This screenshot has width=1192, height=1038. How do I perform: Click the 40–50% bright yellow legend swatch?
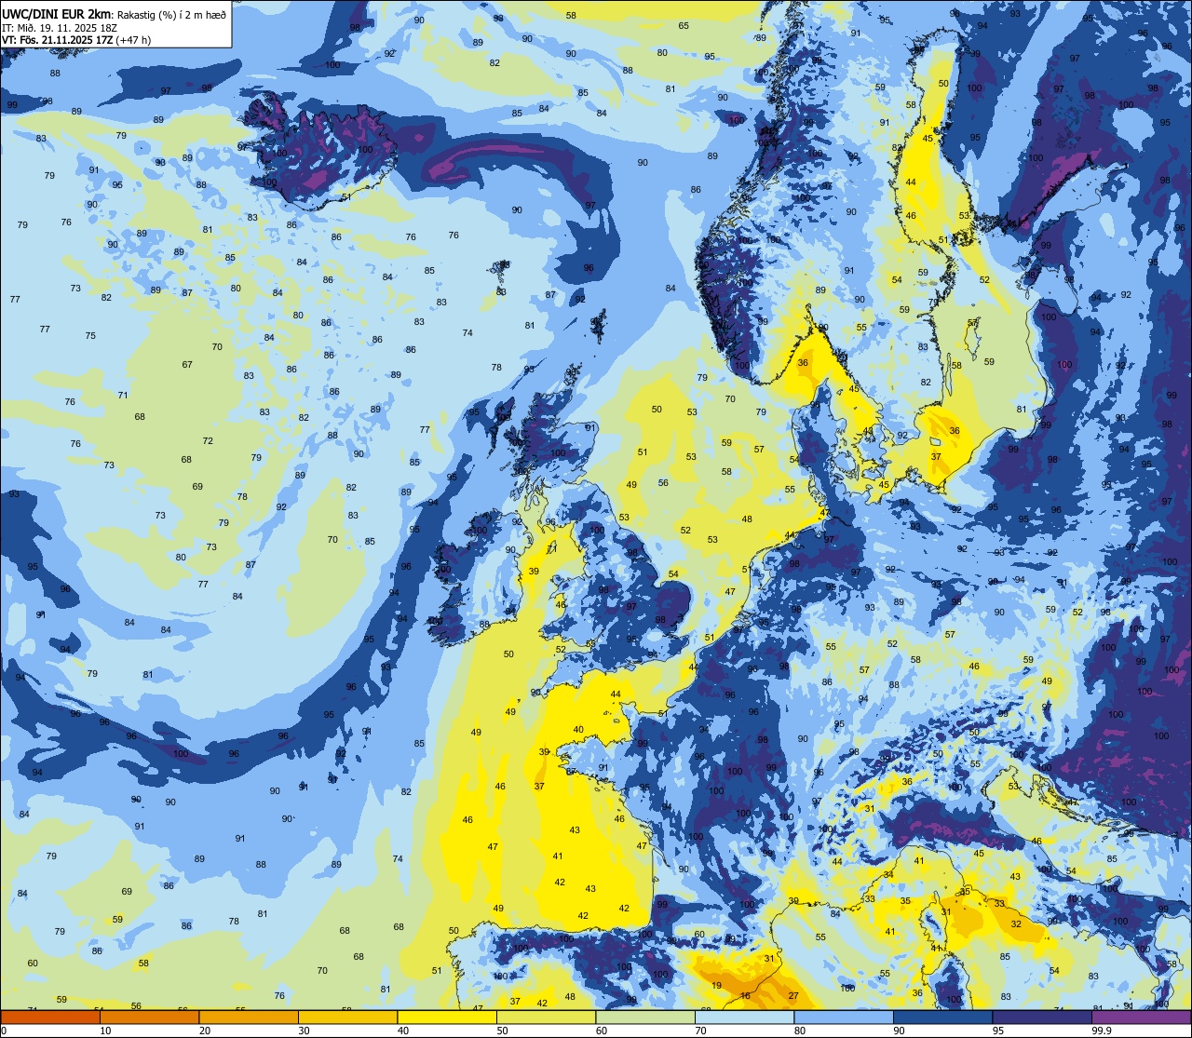(447, 1018)
